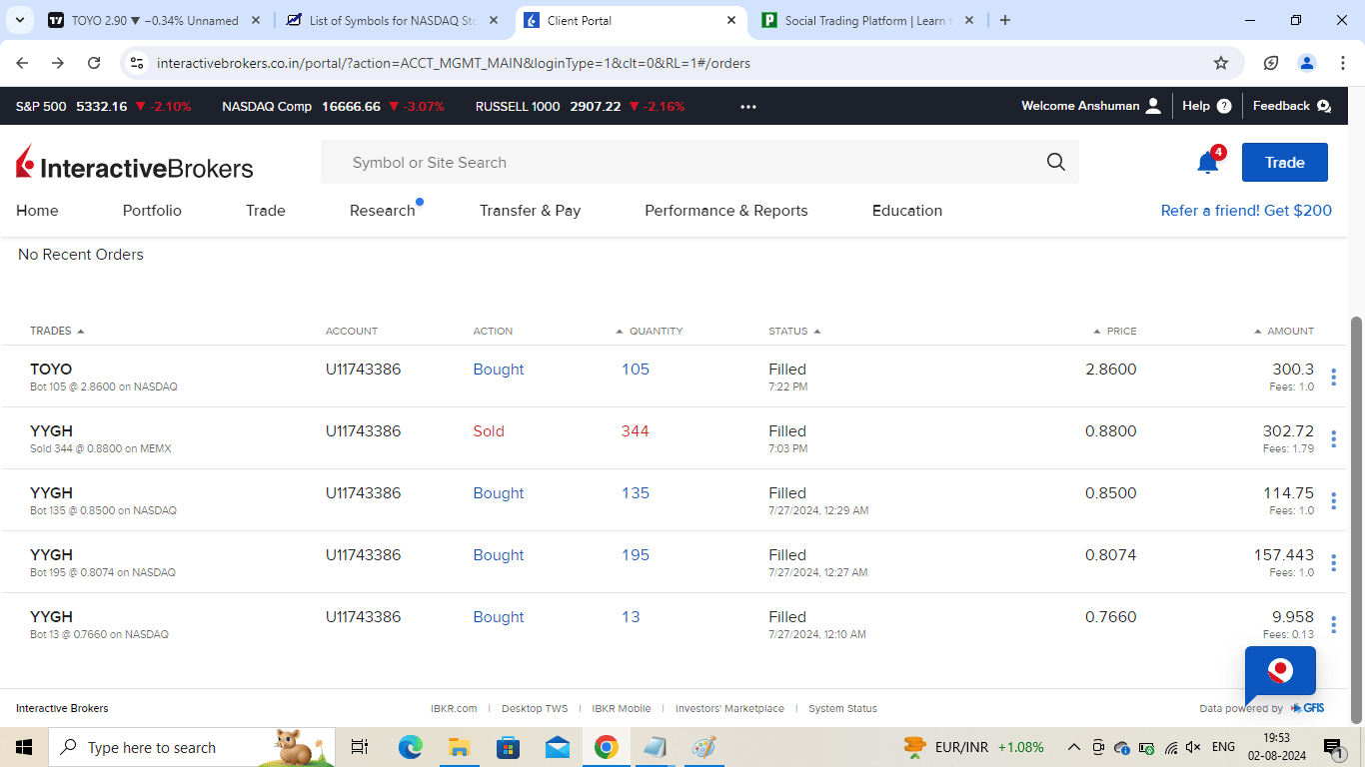Click the Windows taskbar search box
Image resolution: width=1365 pixels, height=767 pixels.
pyautogui.click(x=192, y=747)
